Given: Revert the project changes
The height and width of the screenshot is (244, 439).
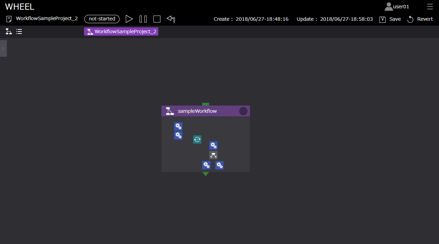Looking at the screenshot, I should pyautogui.click(x=420, y=19).
